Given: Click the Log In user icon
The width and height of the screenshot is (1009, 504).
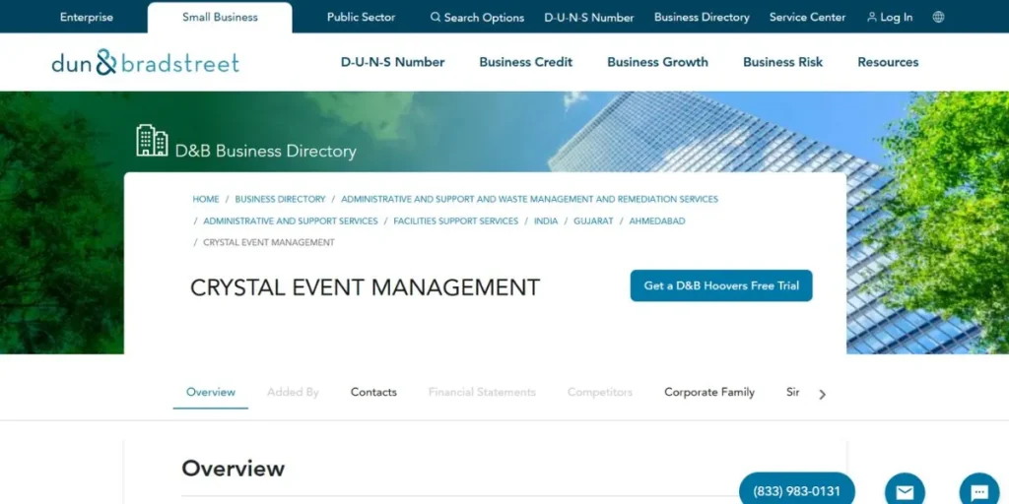Looking at the screenshot, I should [871, 18].
